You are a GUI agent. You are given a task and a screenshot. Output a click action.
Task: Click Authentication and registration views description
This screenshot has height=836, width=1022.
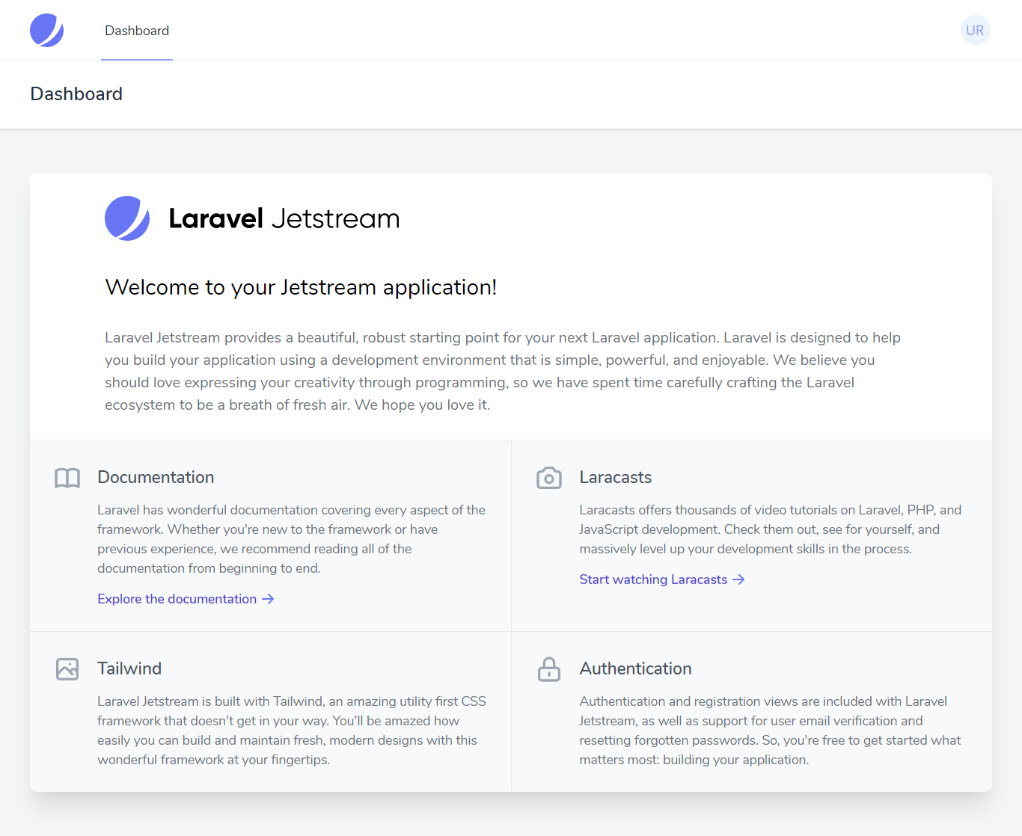[771, 731]
